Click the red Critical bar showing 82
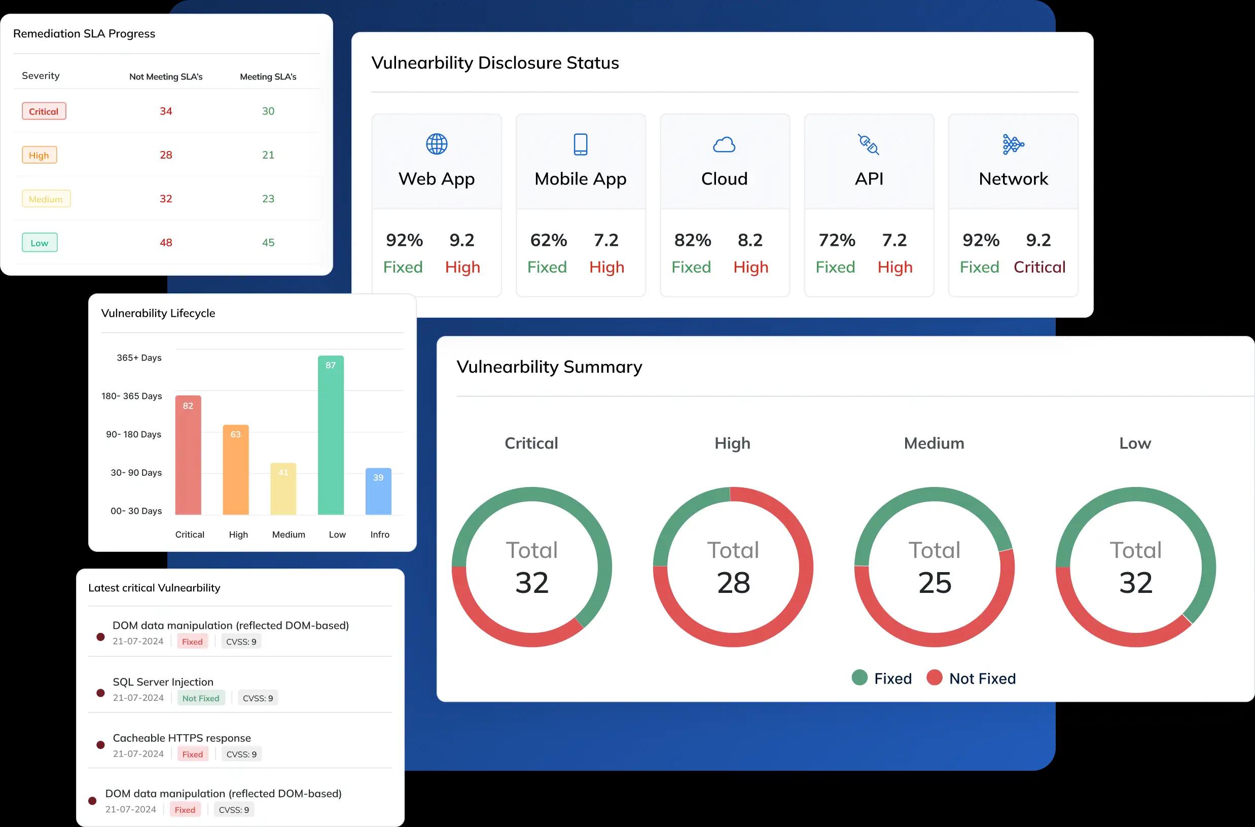 (188, 456)
